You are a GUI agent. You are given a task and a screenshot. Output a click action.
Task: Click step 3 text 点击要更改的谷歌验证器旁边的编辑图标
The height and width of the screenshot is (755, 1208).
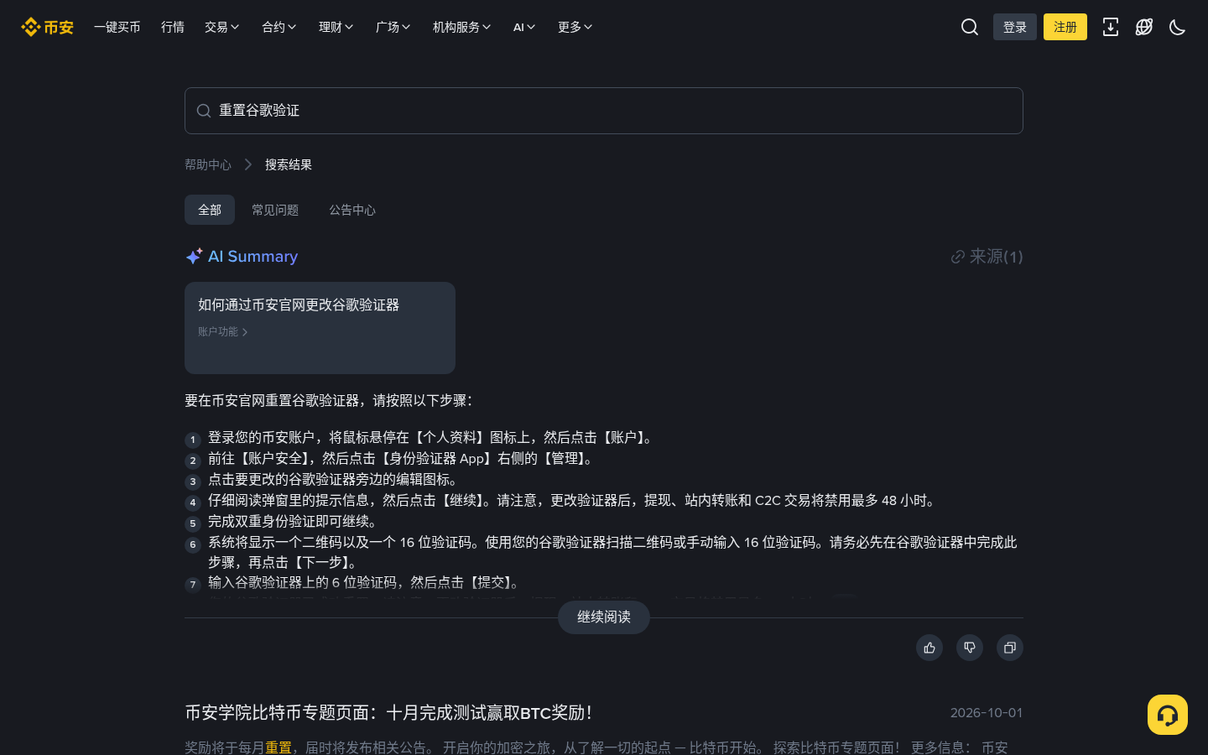coord(335,479)
